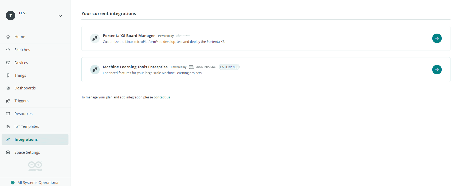This screenshot has height=186, width=460.
Task: Click the Triggers icon in sidebar
Action: tap(8, 101)
